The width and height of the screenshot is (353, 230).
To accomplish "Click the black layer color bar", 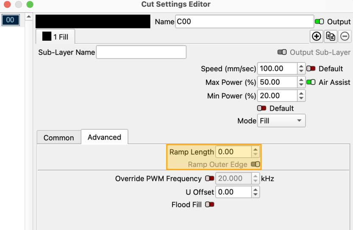I will pos(93,22).
